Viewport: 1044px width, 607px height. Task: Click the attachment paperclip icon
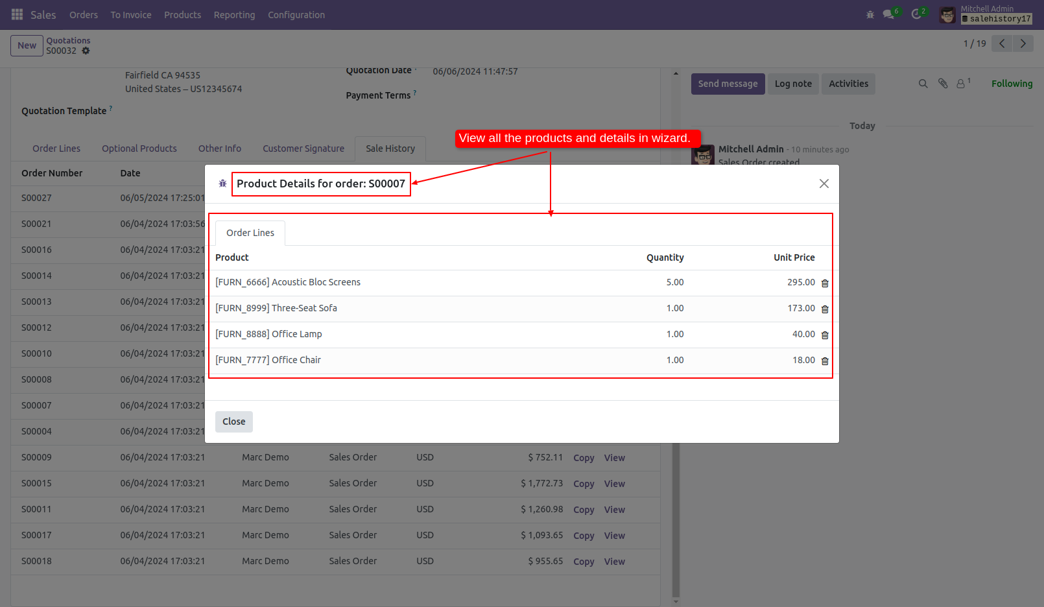943,84
